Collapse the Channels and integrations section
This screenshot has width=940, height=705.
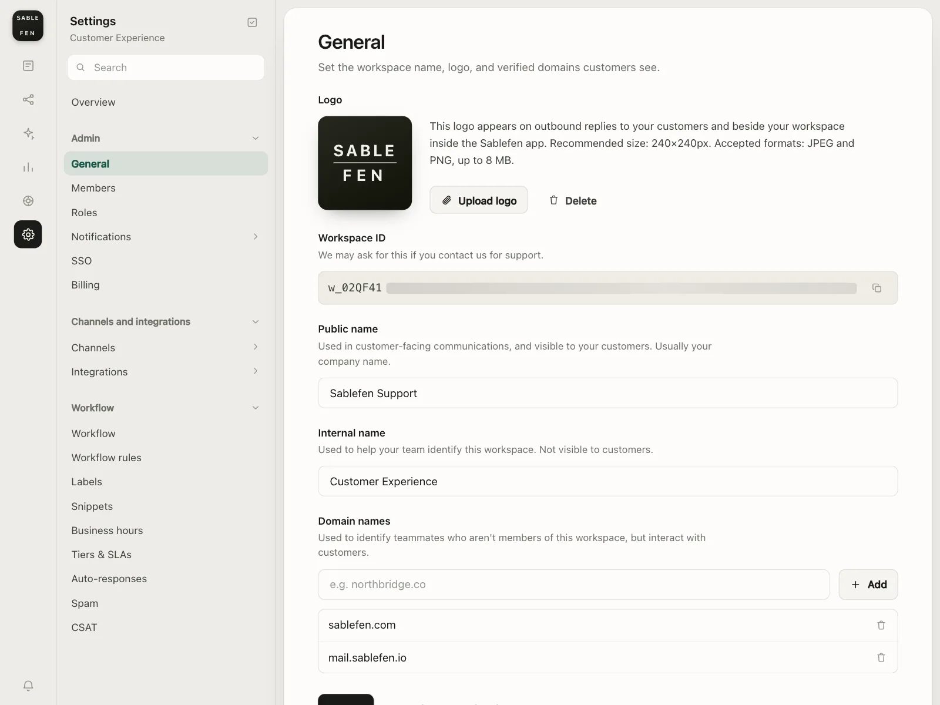point(256,321)
